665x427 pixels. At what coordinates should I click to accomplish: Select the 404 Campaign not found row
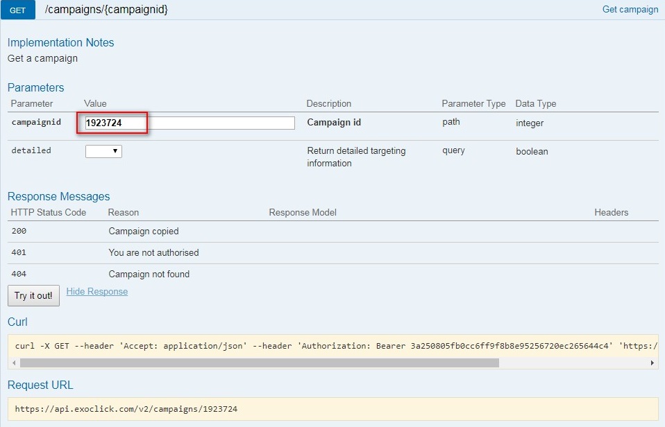(x=149, y=274)
